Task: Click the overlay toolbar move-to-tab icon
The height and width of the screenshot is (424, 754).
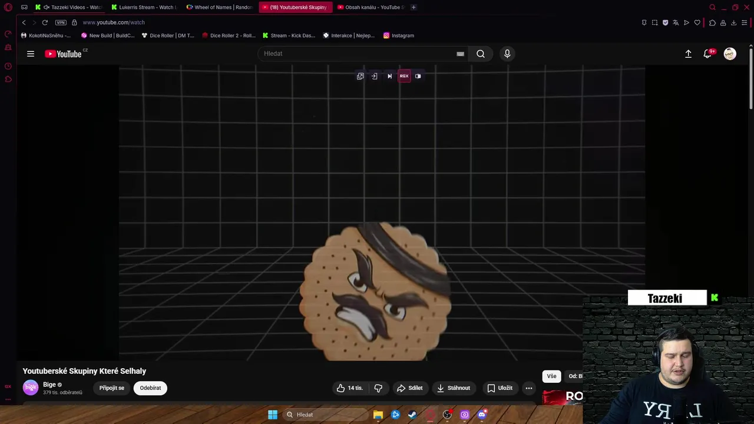Action: tap(374, 76)
